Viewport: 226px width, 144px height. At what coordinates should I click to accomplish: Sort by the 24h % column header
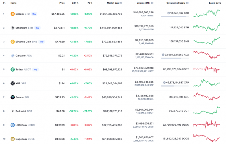click(x=75, y=3)
